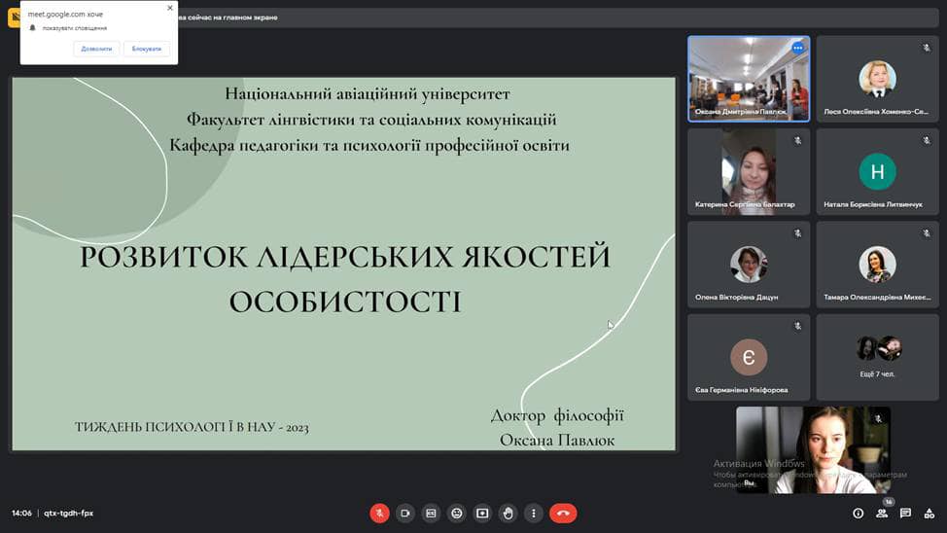
Task: Close the notification permission popup
Action: point(170,8)
